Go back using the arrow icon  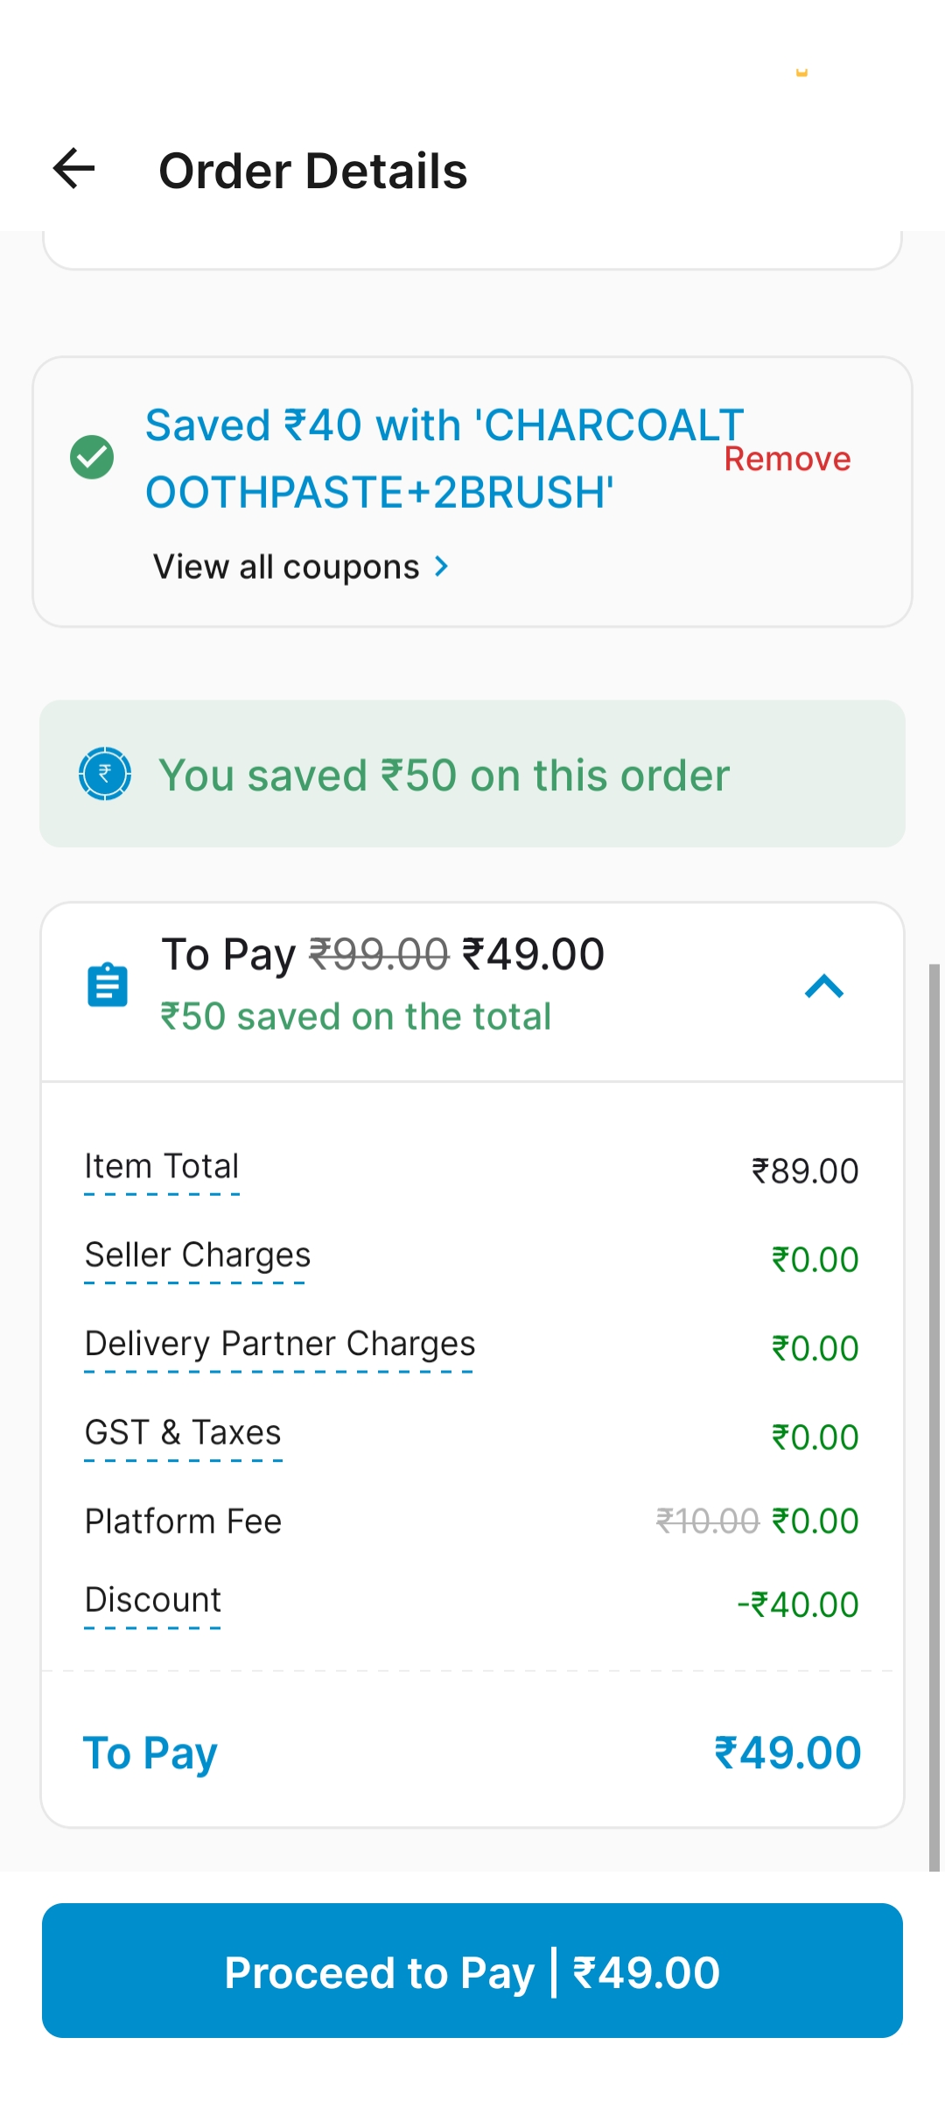point(74,169)
